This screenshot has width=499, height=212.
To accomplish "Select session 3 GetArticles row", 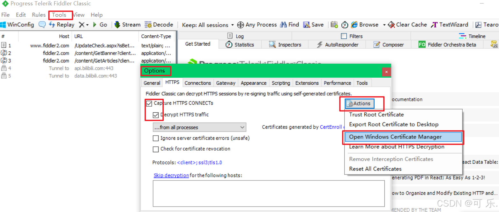I will pyautogui.click(x=88, y=60).
